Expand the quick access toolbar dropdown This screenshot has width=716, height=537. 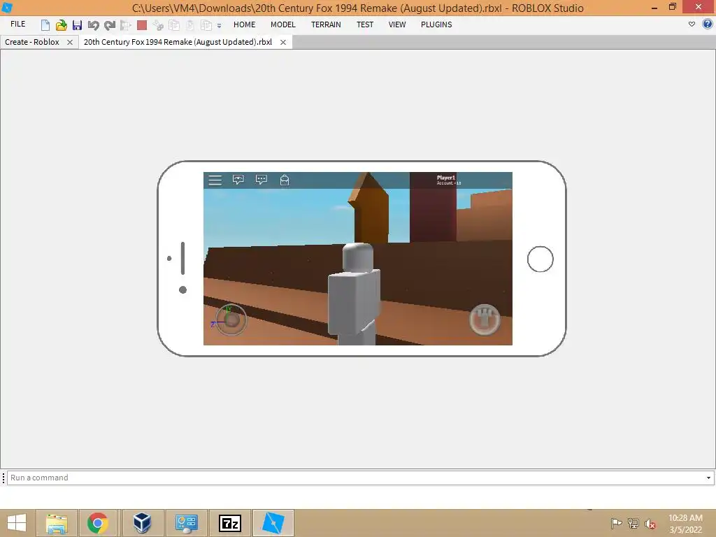coord(219,26)
